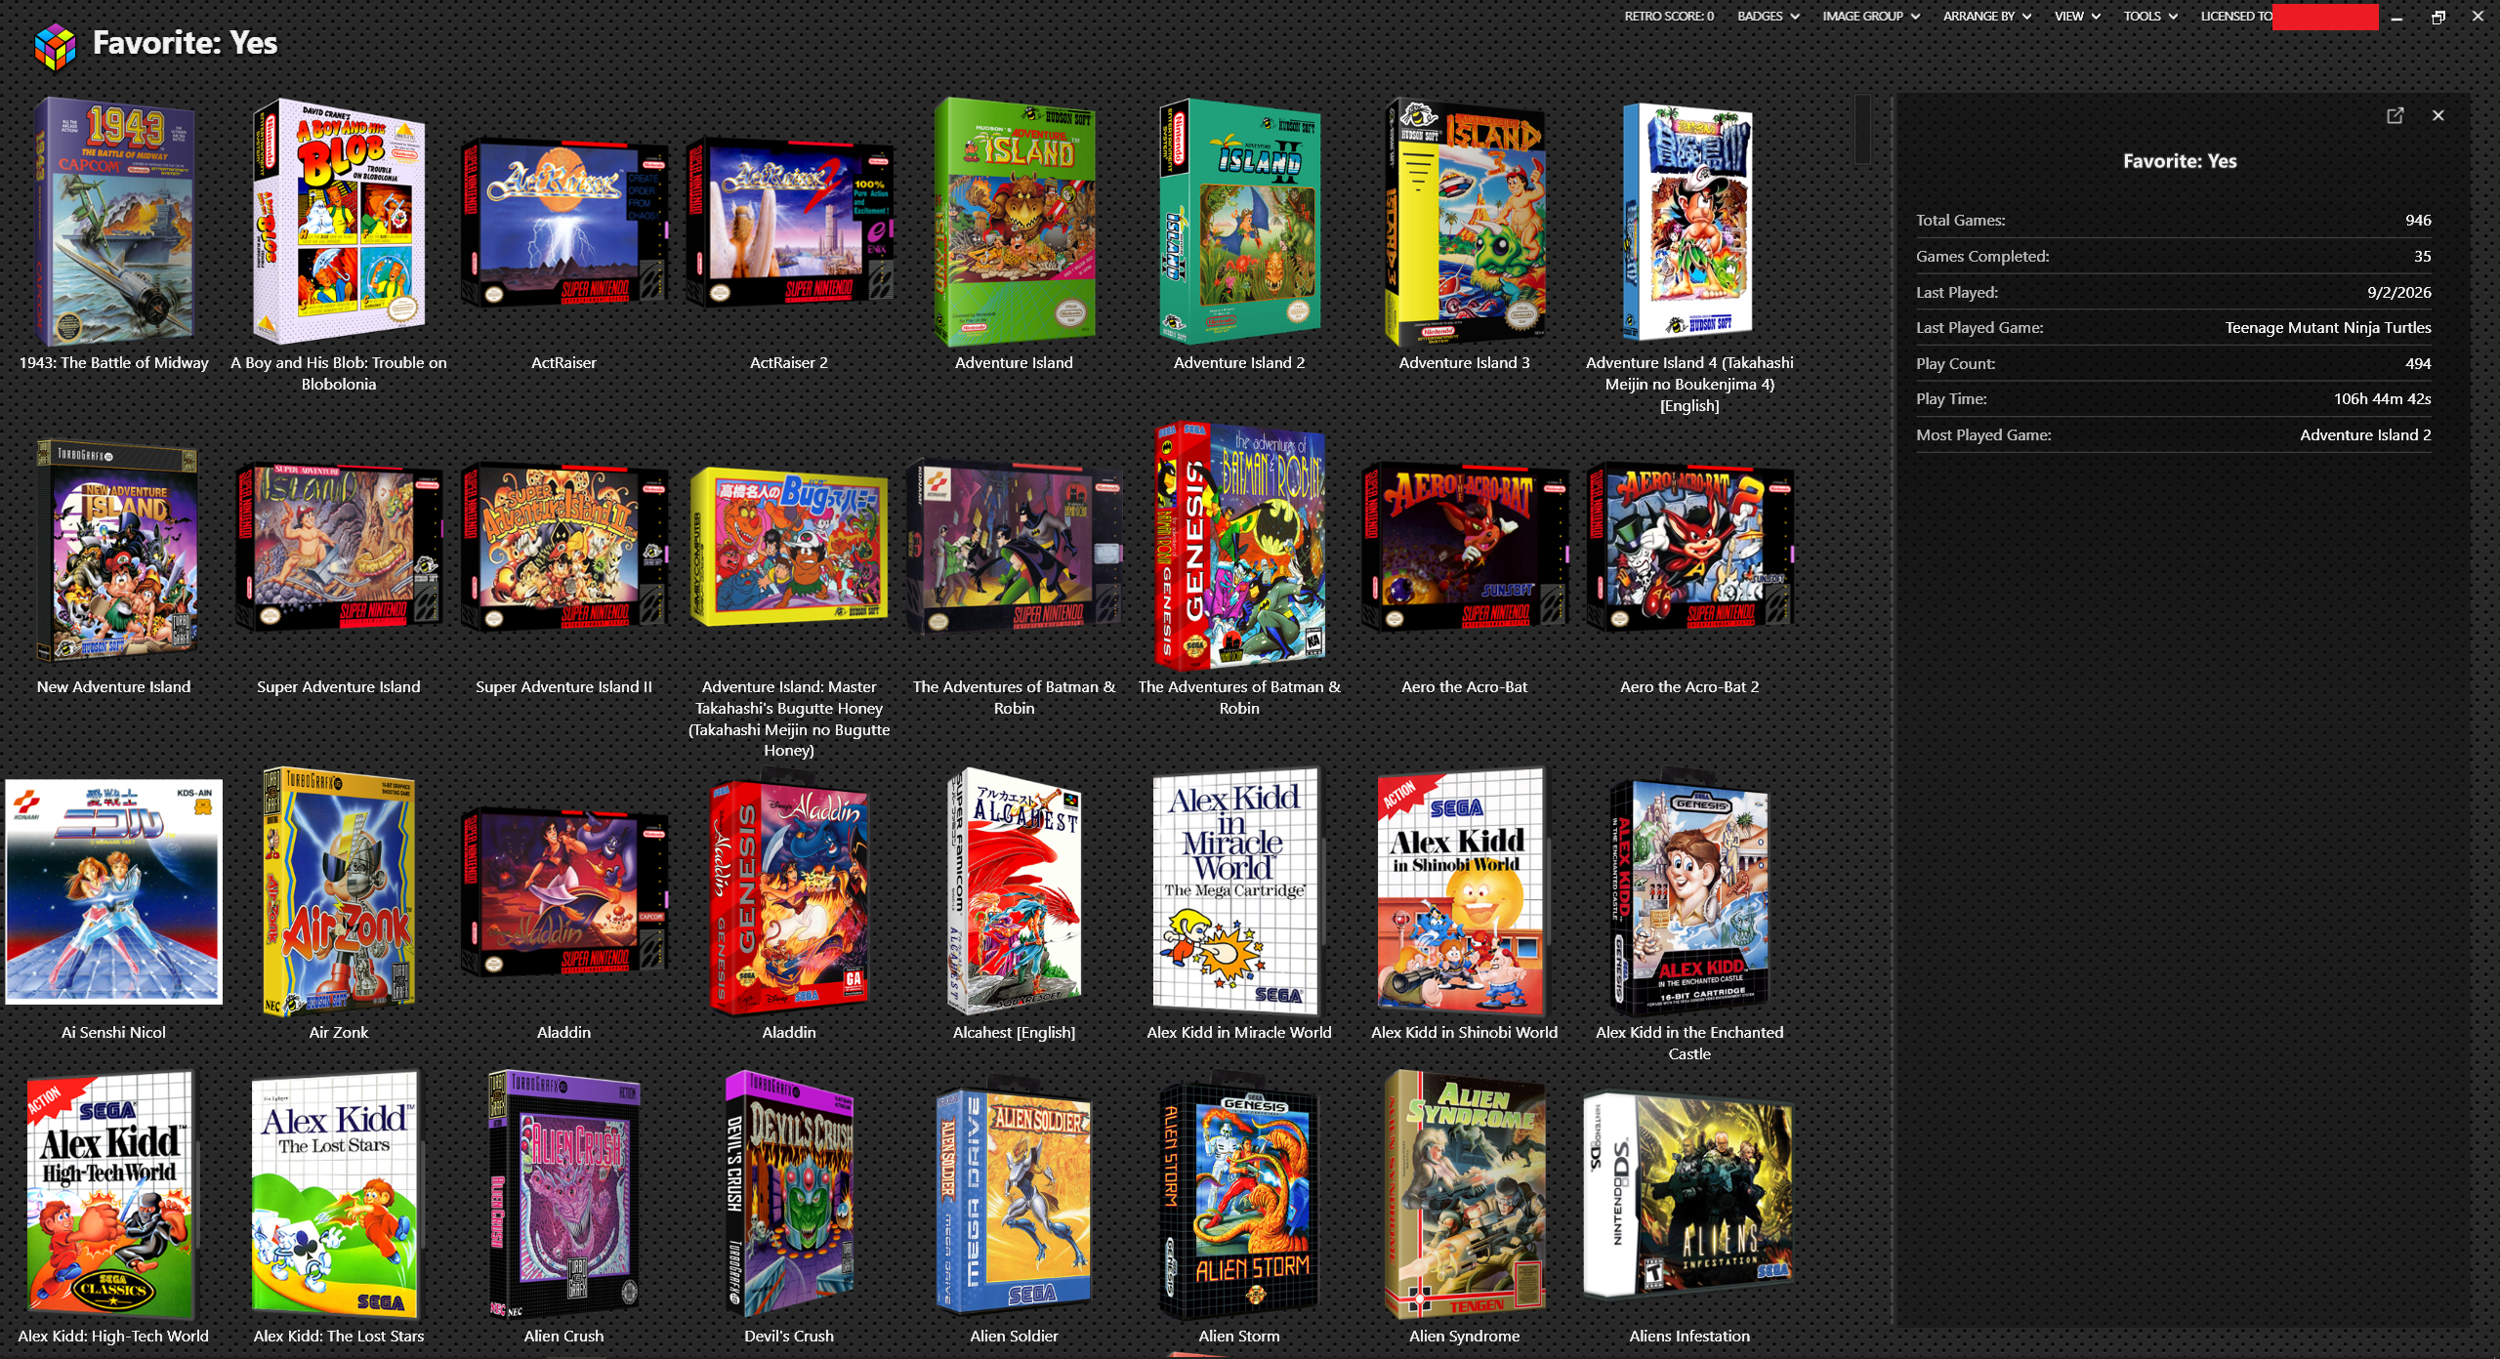Open the View menu

(x=2077, y=16)
